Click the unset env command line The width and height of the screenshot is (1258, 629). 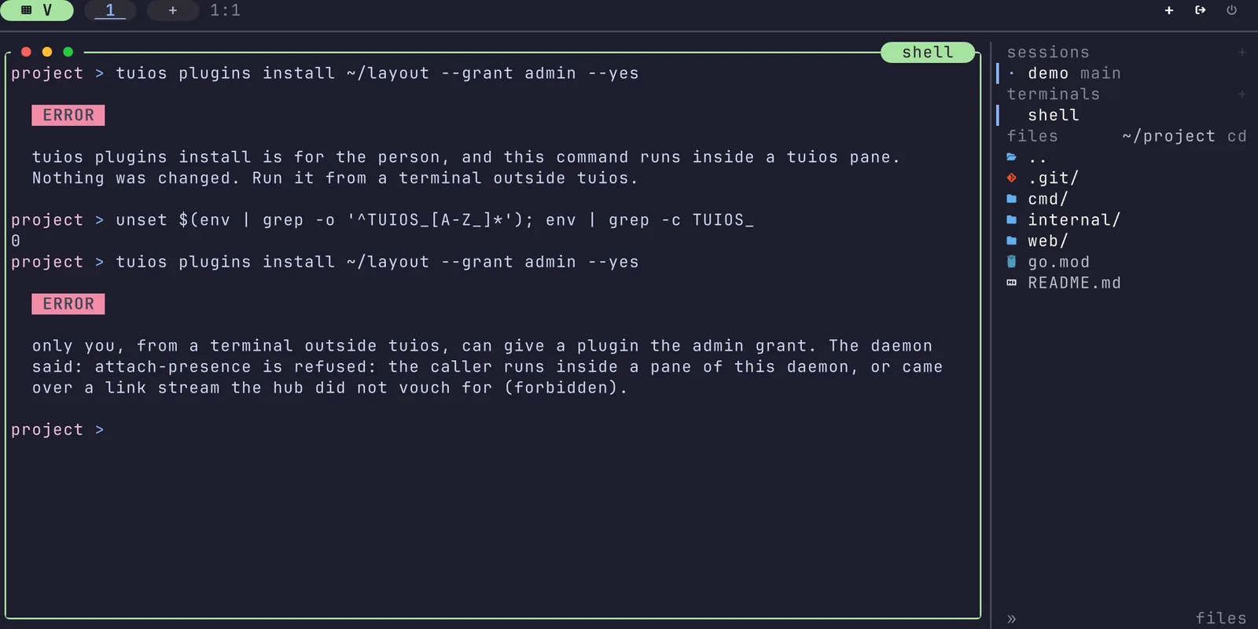[382, 220]
